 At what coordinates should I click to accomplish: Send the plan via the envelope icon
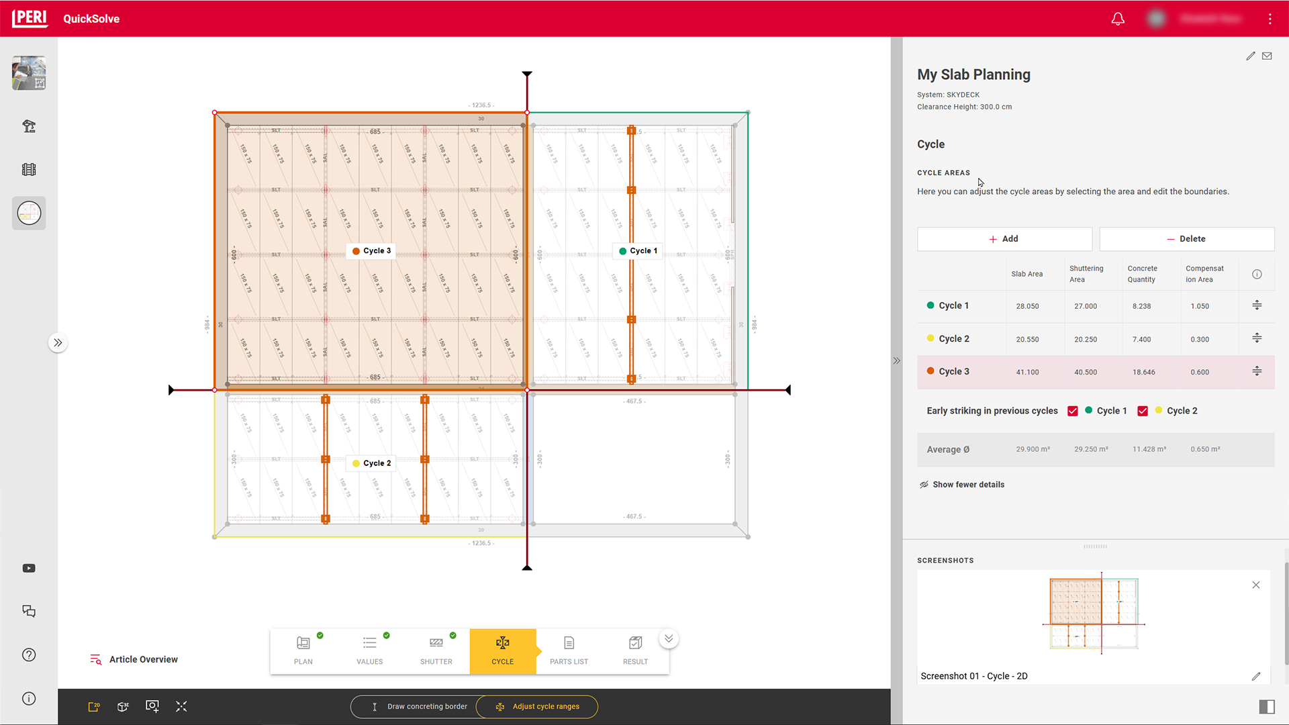click(1268, 56)
